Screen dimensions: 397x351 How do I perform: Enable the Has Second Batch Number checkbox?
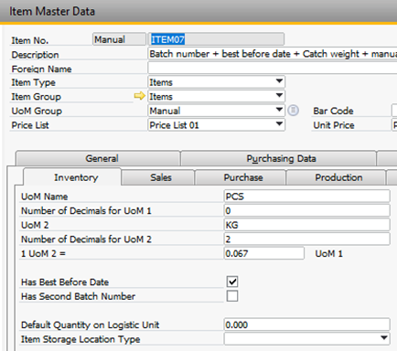[x=232, y=296]
